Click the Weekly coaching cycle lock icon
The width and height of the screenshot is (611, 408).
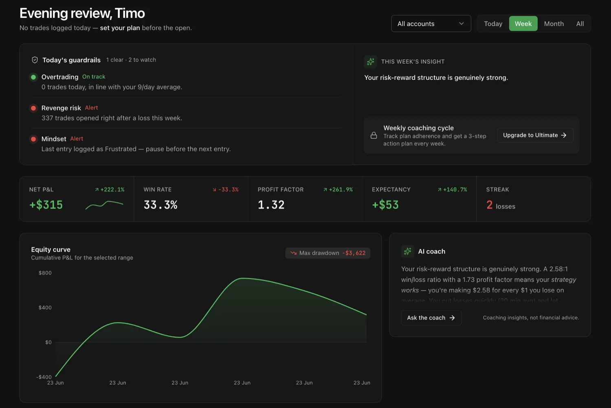tap(374, 135)
